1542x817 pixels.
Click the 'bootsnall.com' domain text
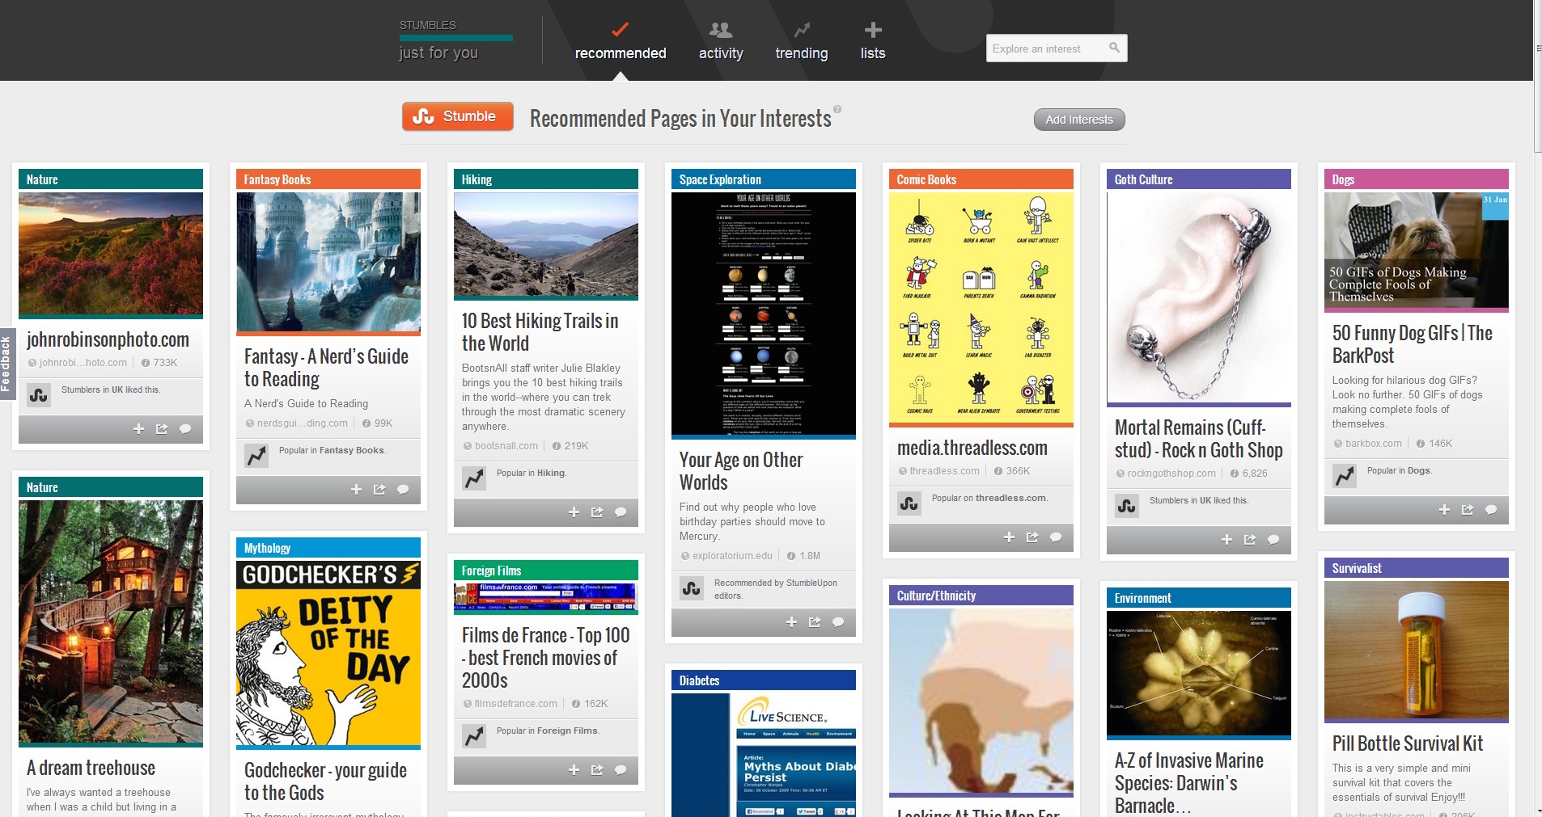coord(506,446)
